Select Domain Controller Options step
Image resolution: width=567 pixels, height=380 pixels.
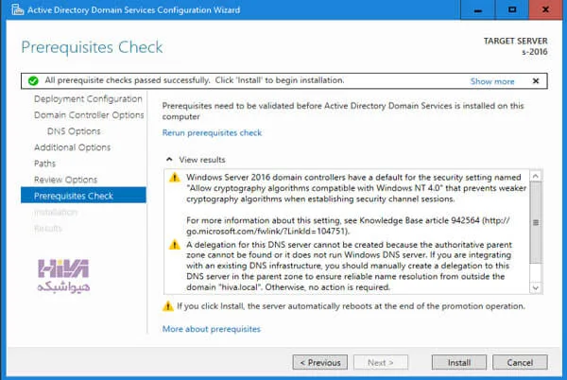(x=89, y=115)
